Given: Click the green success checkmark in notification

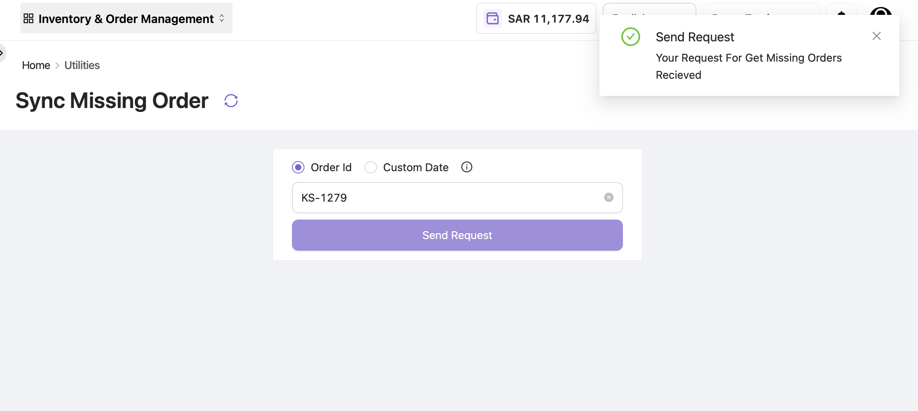Looking at the screenshot, I should pos(630,37).
